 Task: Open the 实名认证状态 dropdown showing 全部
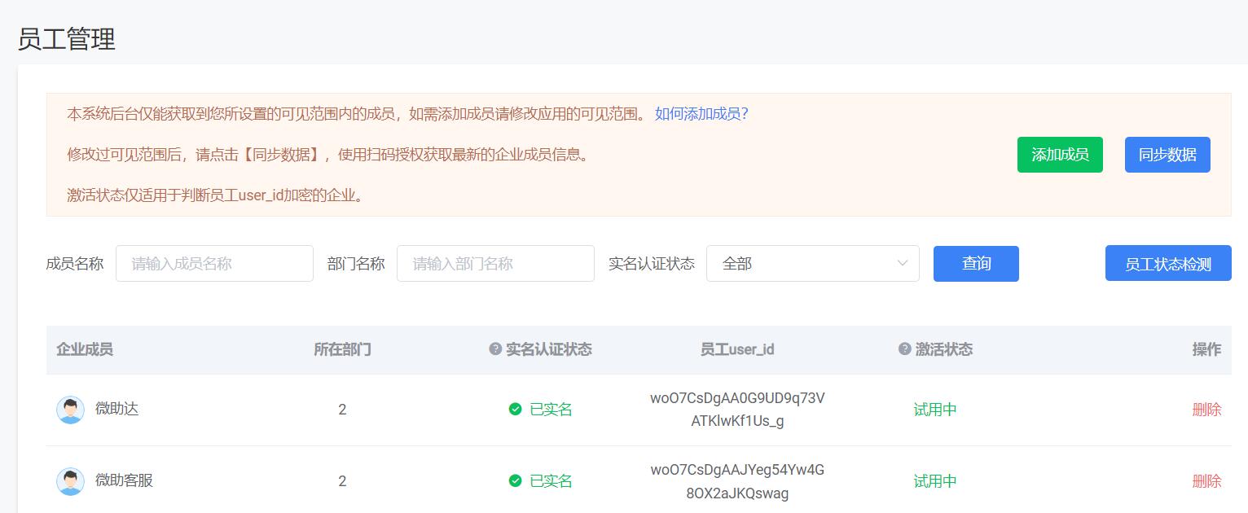(x=813, y=264)
